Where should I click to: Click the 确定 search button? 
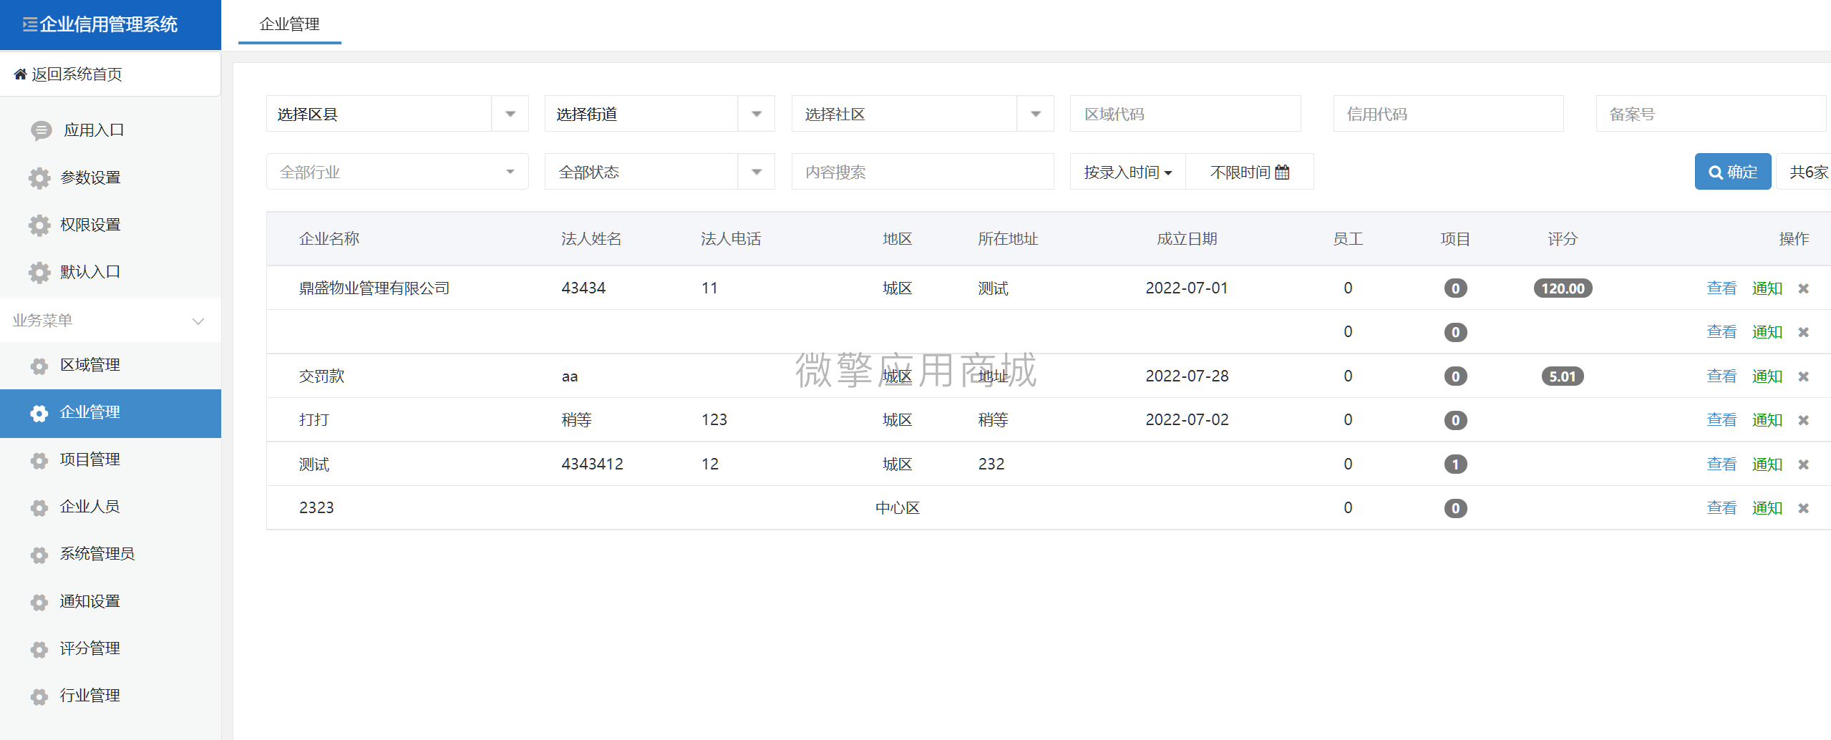pyautogui.click(x=1733, y=172)
